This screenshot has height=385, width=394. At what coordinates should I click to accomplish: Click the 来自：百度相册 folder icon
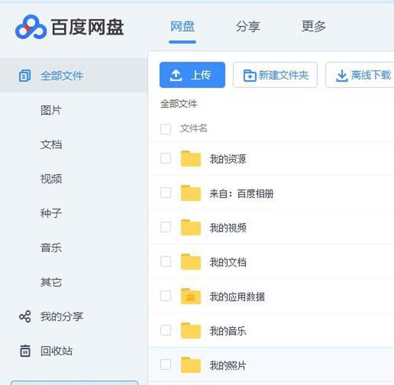191,193
